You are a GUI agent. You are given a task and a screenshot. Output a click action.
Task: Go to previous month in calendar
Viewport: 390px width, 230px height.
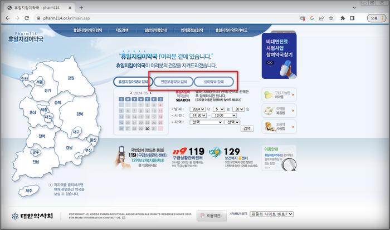[x=131, y=93]
